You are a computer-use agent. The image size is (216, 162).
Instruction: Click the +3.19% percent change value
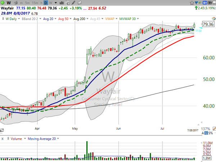point(76,8)
